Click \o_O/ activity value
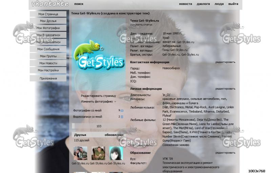This screenshot has height=173, width=271. pyautogui.click(x=166, y=95)
